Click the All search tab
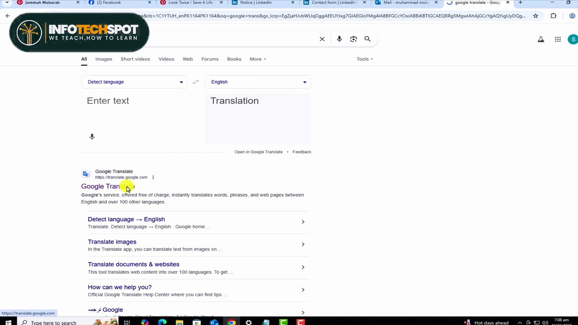The height and width of the screenshot is (325, 578). coord(84,59)
